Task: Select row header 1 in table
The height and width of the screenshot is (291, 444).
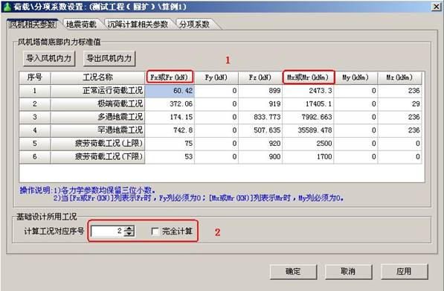Action: 35,91
